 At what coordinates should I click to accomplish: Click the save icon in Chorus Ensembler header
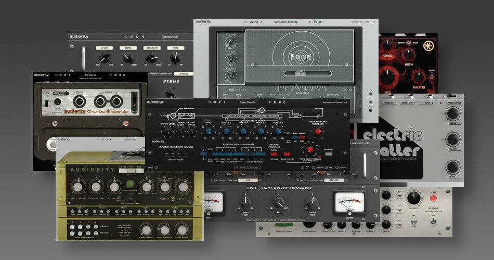click(x=115, y=75)
